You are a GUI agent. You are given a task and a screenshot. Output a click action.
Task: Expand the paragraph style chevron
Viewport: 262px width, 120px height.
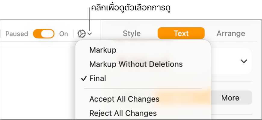point(244,61)
